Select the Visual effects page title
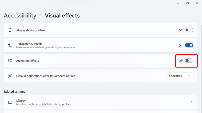202x113 pixels. (62, 16)
